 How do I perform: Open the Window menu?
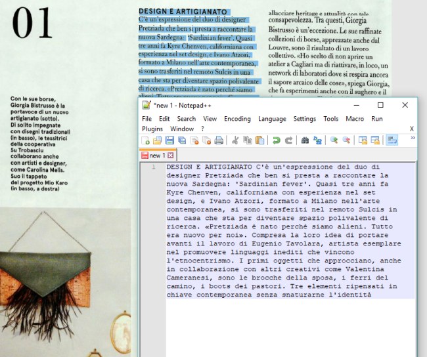point(182,129)
